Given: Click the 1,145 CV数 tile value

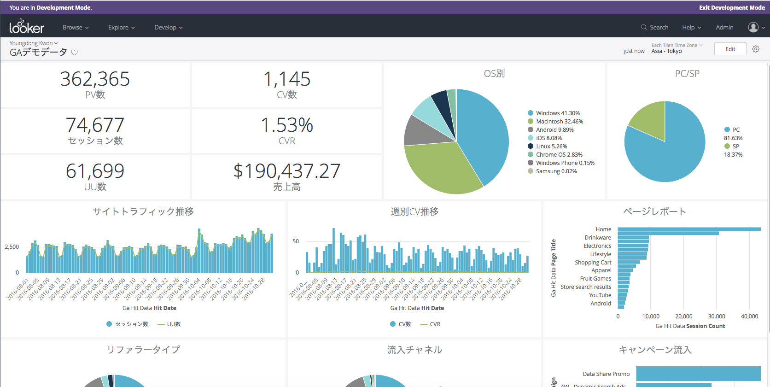Looking at the screenshot, I should [x=287, y=79].
